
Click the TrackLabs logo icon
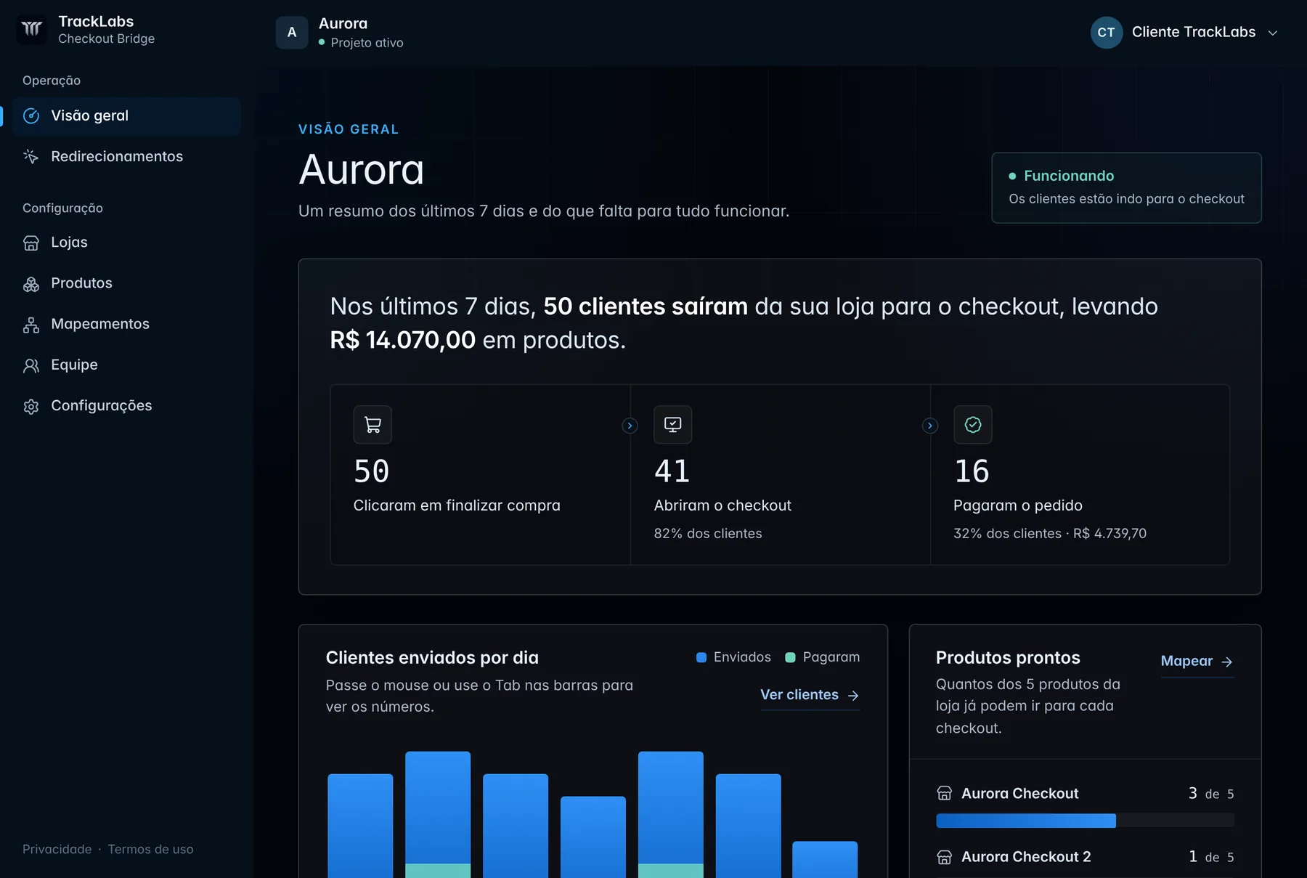coord(31,29)
